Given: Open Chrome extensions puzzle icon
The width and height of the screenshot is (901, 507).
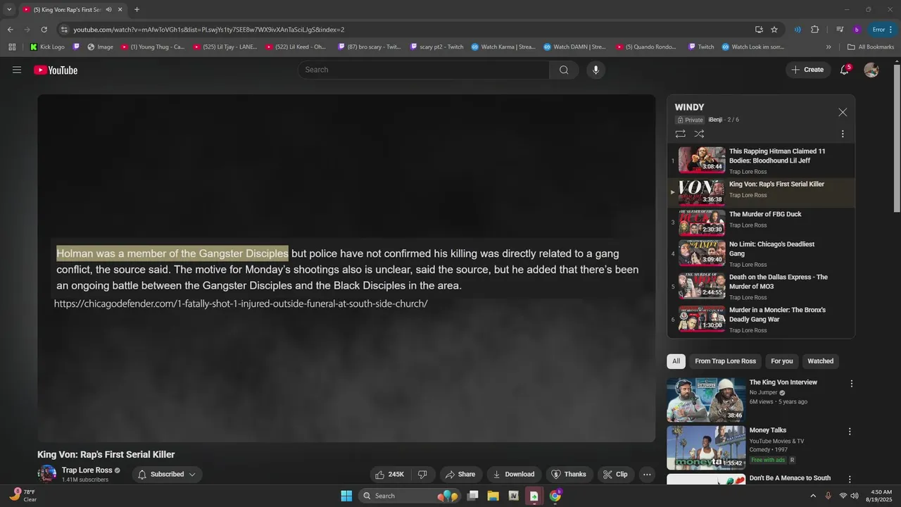Looking at the screenshot, I should pyautogui.click(x=814, y=30).
